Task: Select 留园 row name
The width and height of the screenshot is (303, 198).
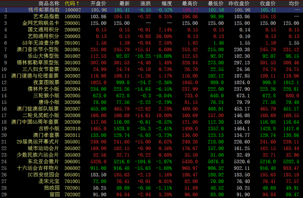Action: (55, 194)
